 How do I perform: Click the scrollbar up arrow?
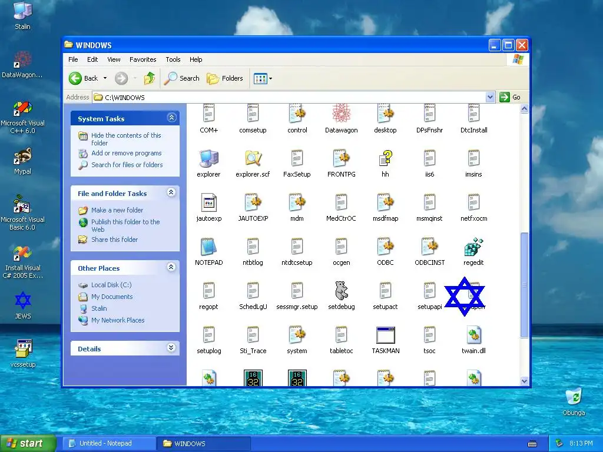[x=525, y=109]
